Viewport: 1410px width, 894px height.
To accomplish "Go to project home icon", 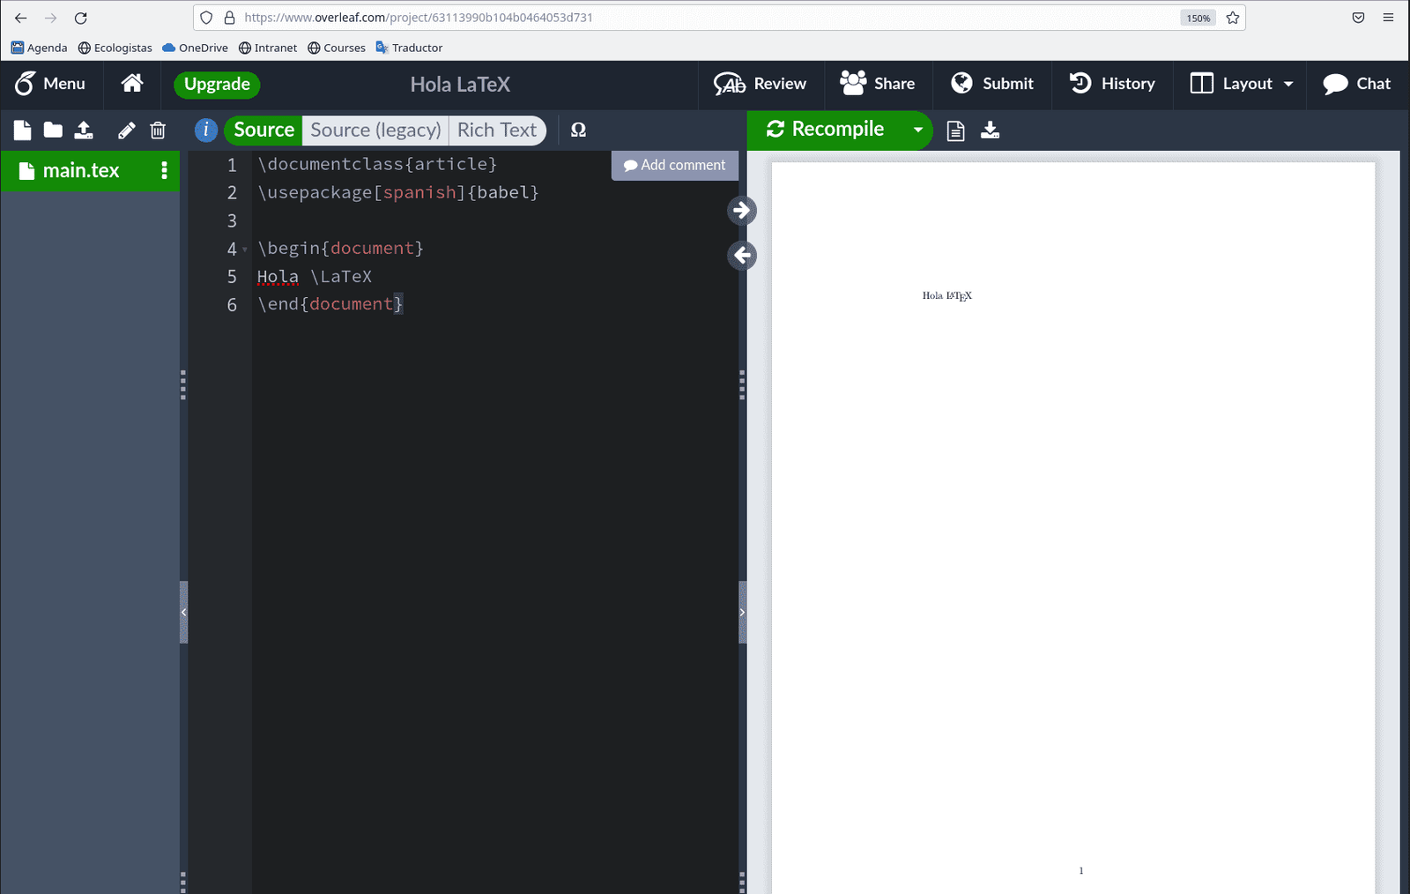I will [132, 84].
